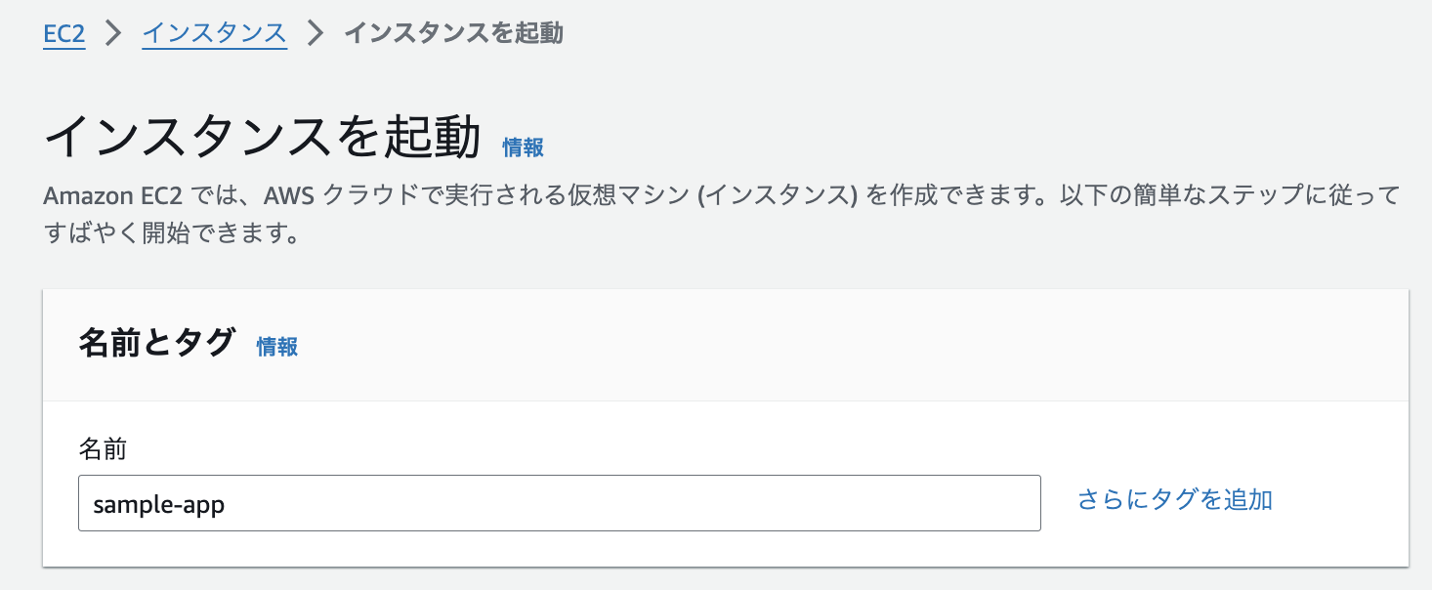Click the 名前とタグ section header

pos(156,345)
